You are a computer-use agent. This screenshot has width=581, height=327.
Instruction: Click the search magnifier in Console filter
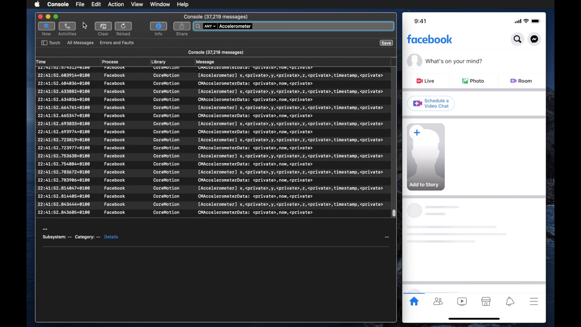click(198, 26)
